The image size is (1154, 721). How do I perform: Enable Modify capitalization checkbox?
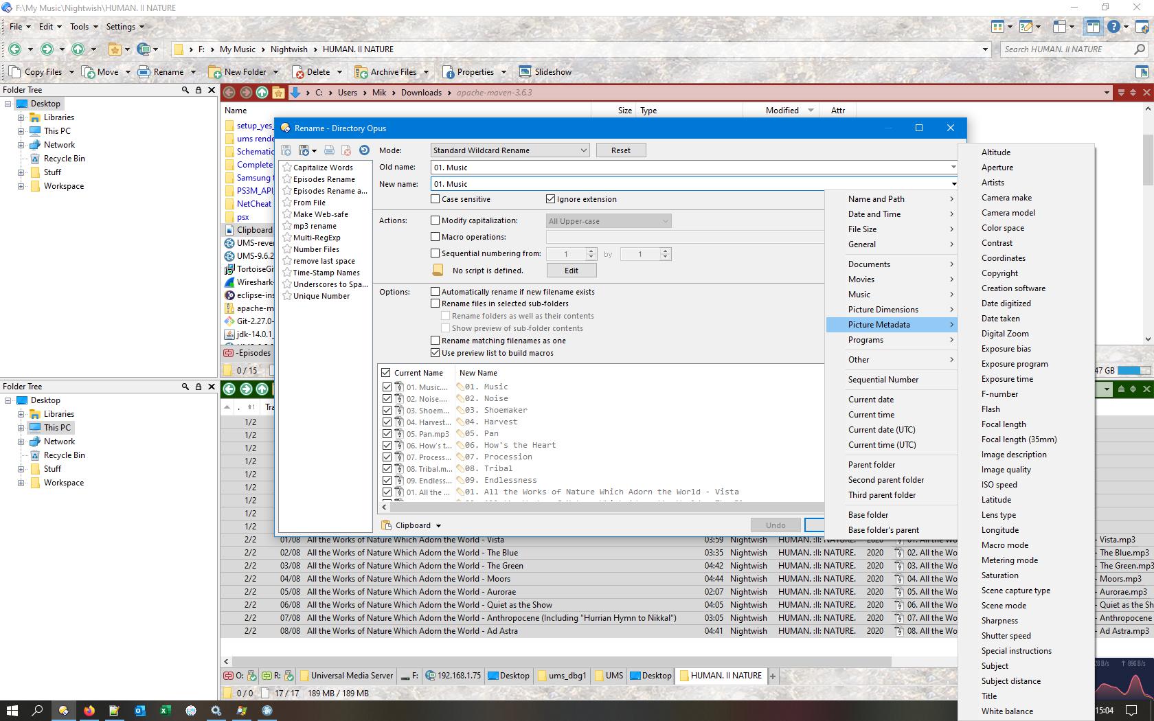click(x=435, y=220)
